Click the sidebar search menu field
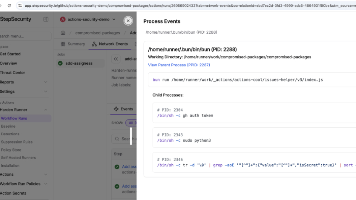The width and height of the screenshot is (356, 200). [25, 36]
